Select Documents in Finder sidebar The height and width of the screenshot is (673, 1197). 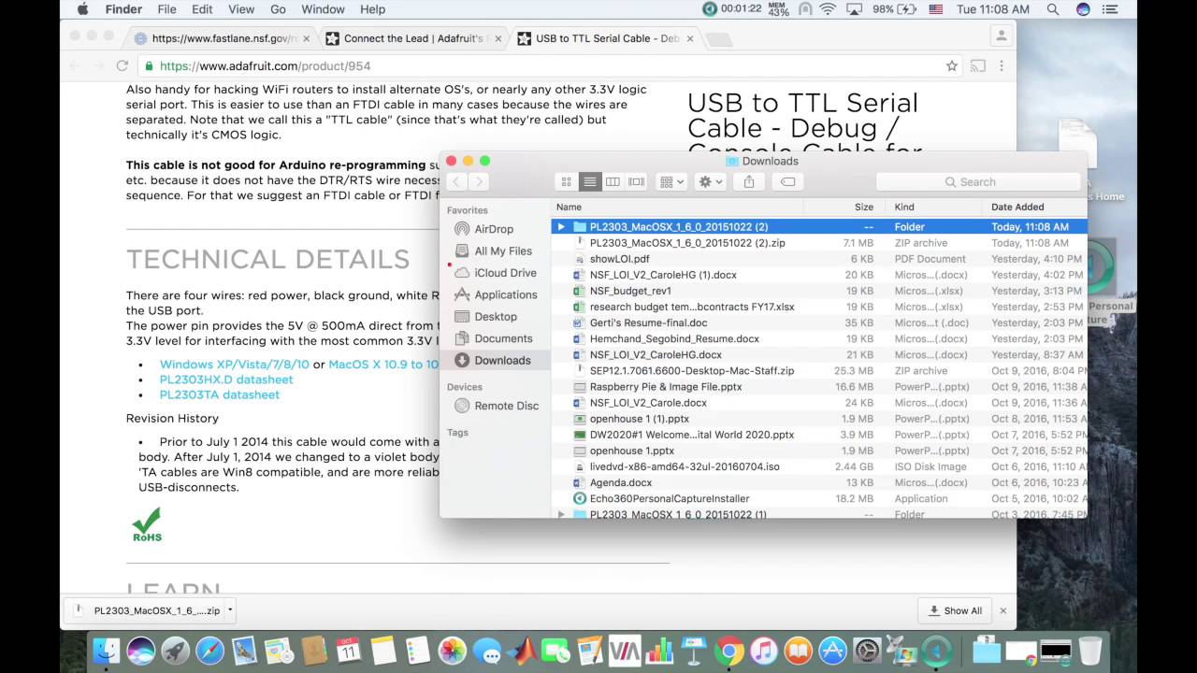click(503, 338)
